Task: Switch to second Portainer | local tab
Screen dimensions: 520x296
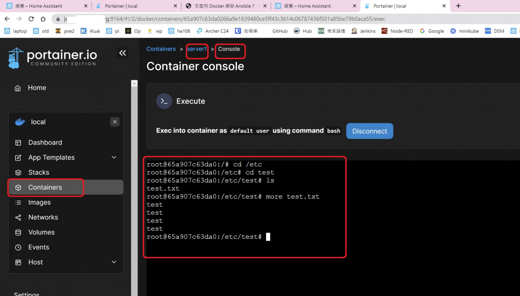Action: coord(136,6)
